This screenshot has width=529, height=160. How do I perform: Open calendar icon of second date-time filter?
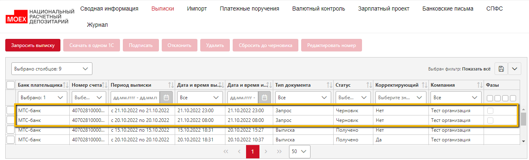[x=264, y=98]
